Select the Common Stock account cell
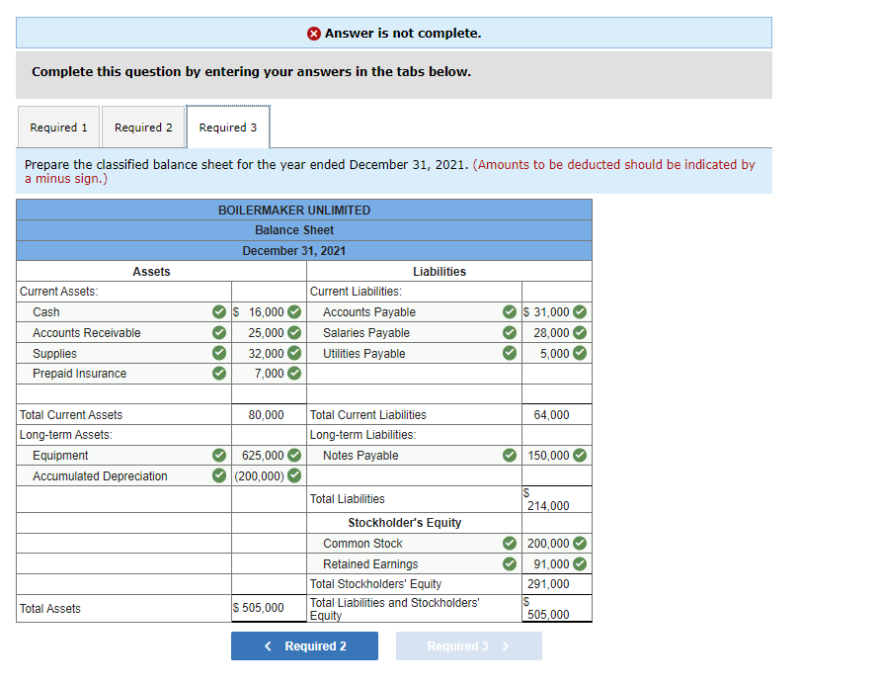This screenshot has height=686, width=881. (x=414, y=544)
